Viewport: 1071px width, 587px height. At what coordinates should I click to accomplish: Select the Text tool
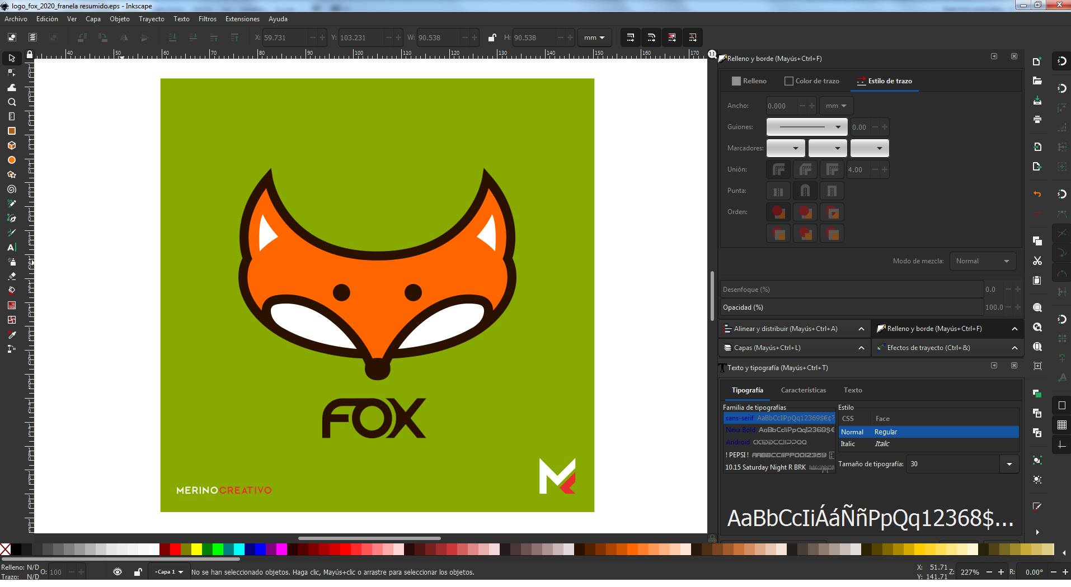(x=11, y=247)
